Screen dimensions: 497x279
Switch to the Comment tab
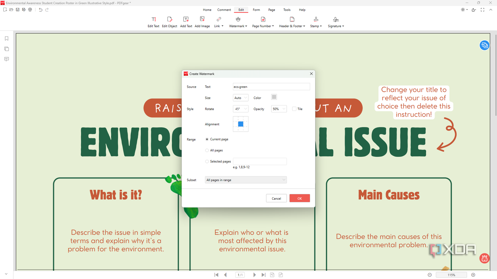coord(224,10)
